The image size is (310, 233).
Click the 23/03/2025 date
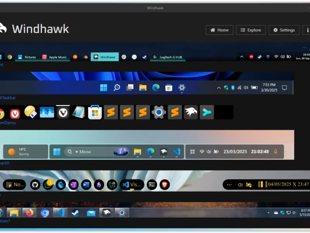[x=235, y=151]
